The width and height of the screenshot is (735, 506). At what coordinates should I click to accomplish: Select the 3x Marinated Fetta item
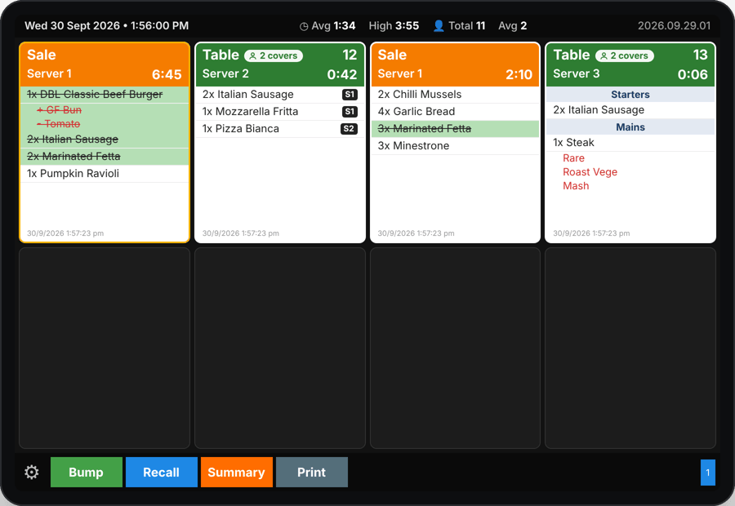[x=455, y=129]
